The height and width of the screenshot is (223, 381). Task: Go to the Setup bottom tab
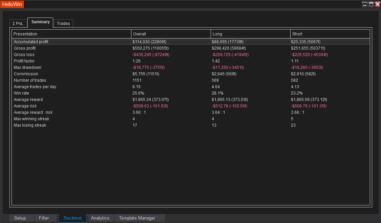coord(20,218)
